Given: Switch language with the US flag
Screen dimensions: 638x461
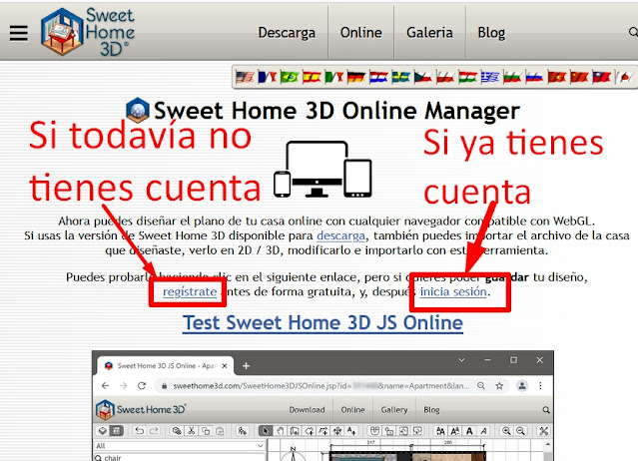Looking at the screenshot, I should tap(245, 77).
